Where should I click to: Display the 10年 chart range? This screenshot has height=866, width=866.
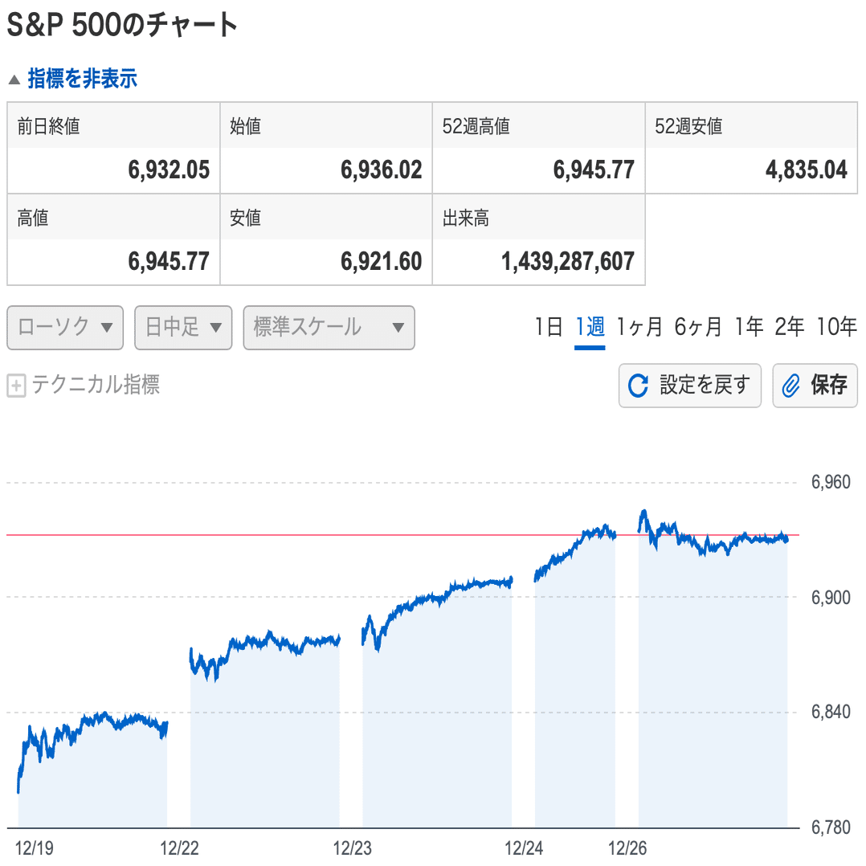pyautogui.click(x=836, y=327)
